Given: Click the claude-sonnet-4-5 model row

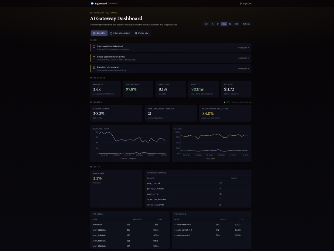Looking at the screenshot, I should click(x=212, y=230).
